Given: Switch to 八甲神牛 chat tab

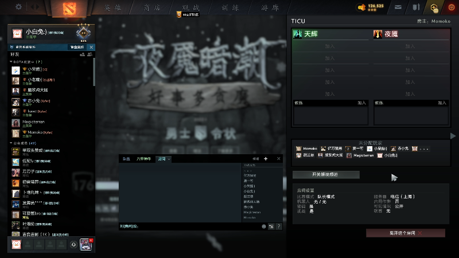Looking at the screenshot, I should click(x=144, y=159).
